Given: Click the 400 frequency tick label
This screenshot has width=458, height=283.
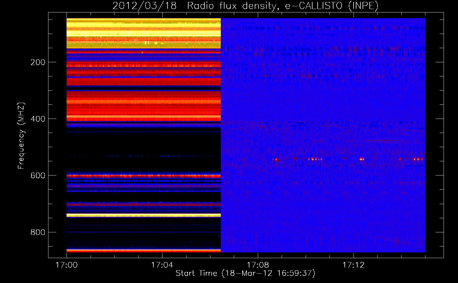Looking at the screenshot, I should coord(38,119).
